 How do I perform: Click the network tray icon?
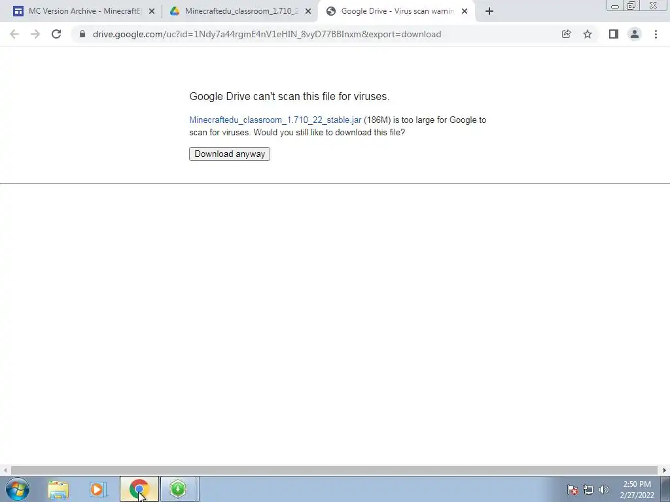pos(588,490)
